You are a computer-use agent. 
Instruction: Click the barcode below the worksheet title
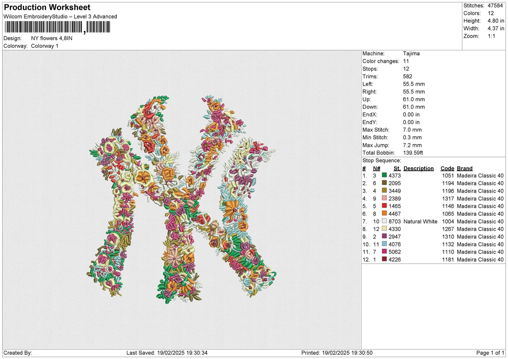[57, 28]
